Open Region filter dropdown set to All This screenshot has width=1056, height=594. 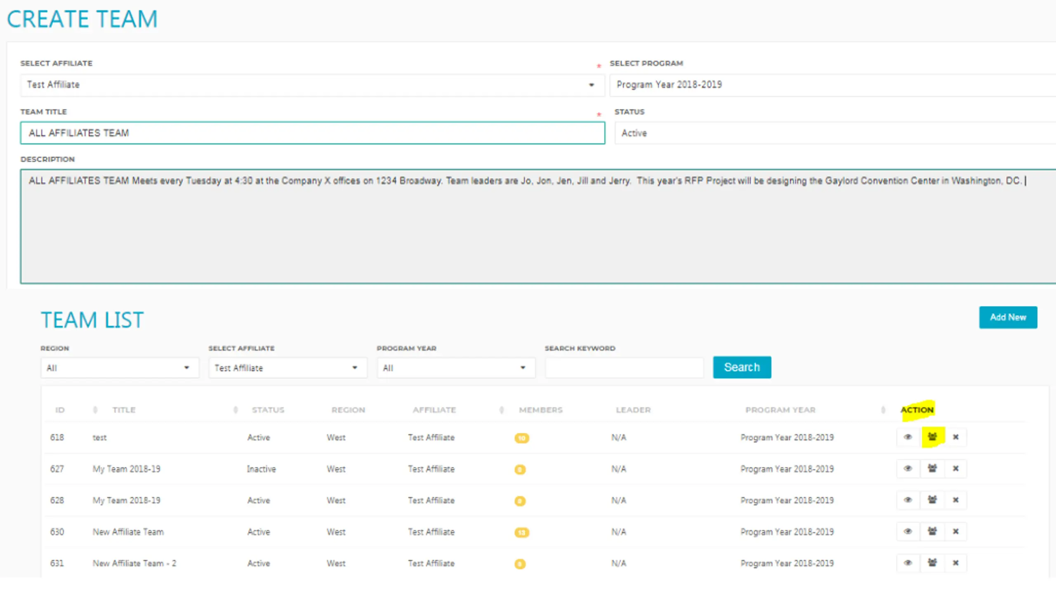click(x=120, y=368)
